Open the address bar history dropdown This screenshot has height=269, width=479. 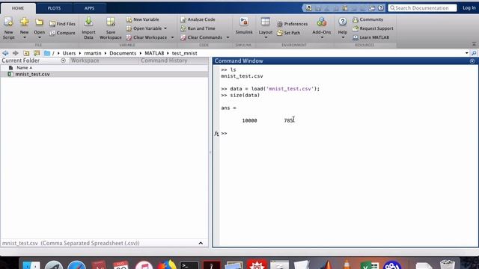point(466,53)
